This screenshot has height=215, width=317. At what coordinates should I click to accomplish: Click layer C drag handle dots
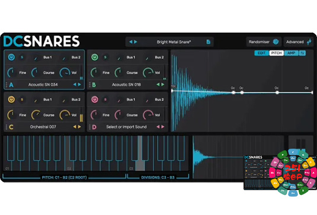7,127
